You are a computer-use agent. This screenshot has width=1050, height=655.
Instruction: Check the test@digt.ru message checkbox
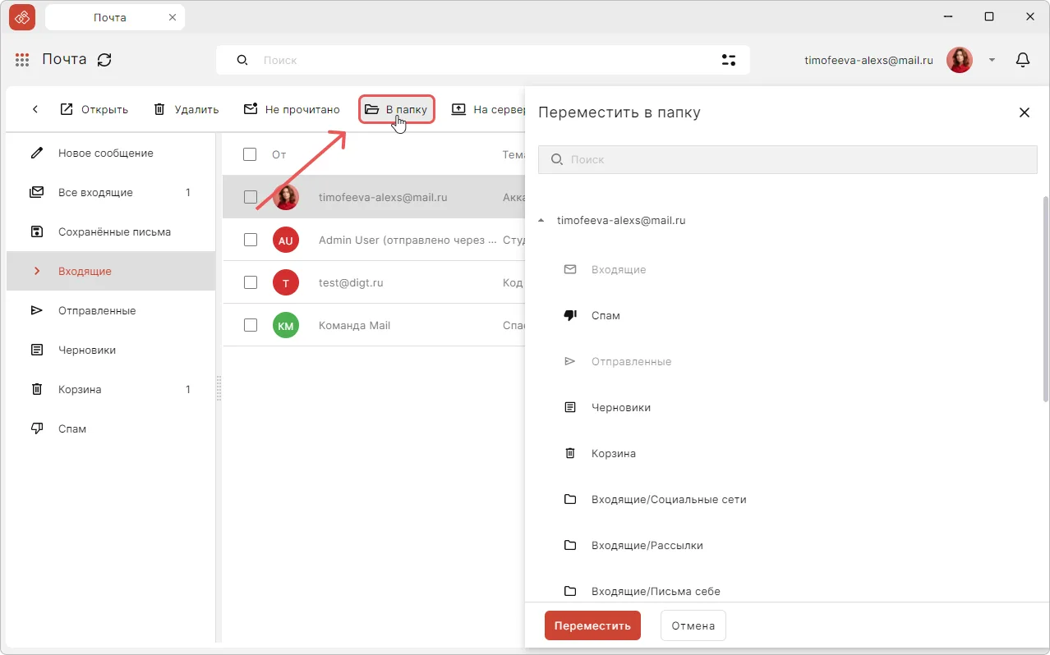pos(251,282)
